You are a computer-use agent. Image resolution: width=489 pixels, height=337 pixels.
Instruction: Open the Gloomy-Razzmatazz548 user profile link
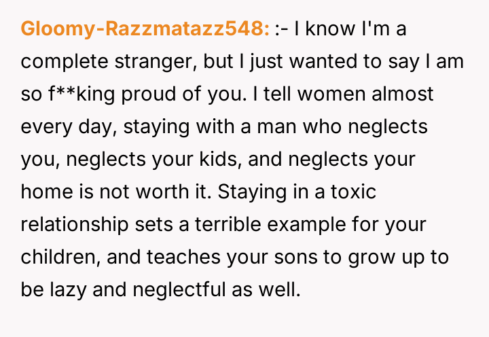145,29
